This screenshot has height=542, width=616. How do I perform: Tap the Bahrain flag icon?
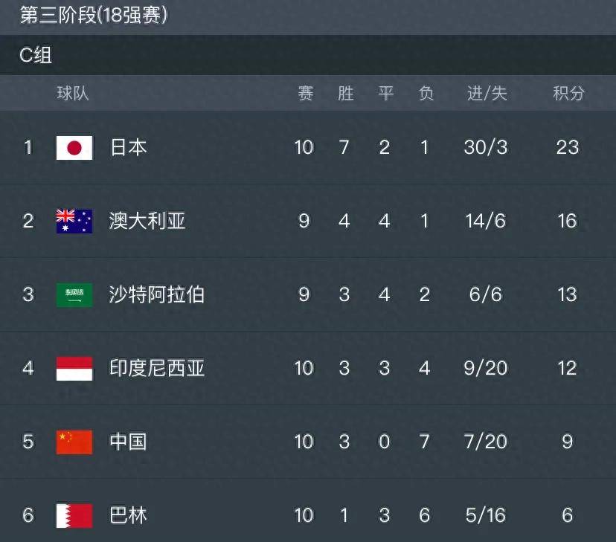click(x=74, y=516)
